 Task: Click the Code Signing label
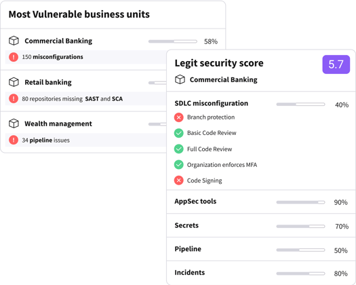pyautogui.click(x=205, y=180)
